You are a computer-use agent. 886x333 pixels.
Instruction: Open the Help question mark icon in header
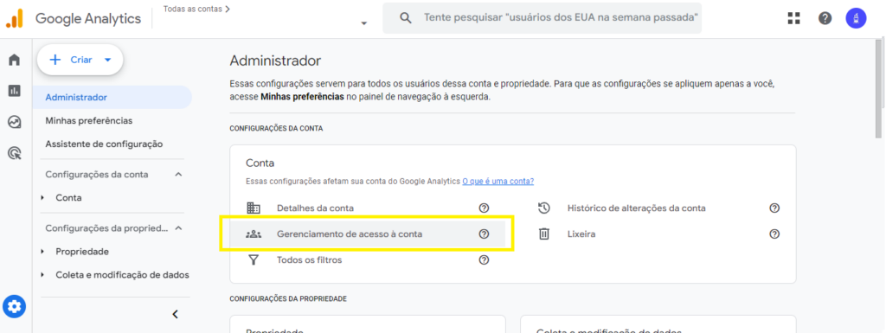(x=825, y=18)
